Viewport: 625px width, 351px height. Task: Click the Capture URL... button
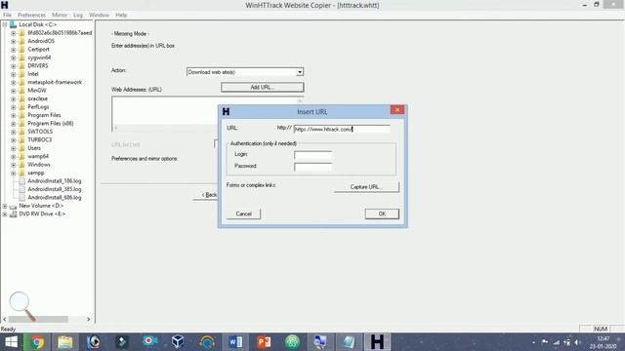click(366, 187)
